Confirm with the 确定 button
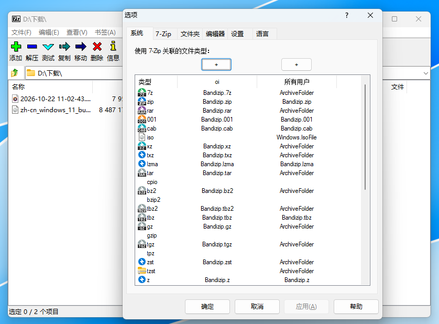 tap(207, 307)
